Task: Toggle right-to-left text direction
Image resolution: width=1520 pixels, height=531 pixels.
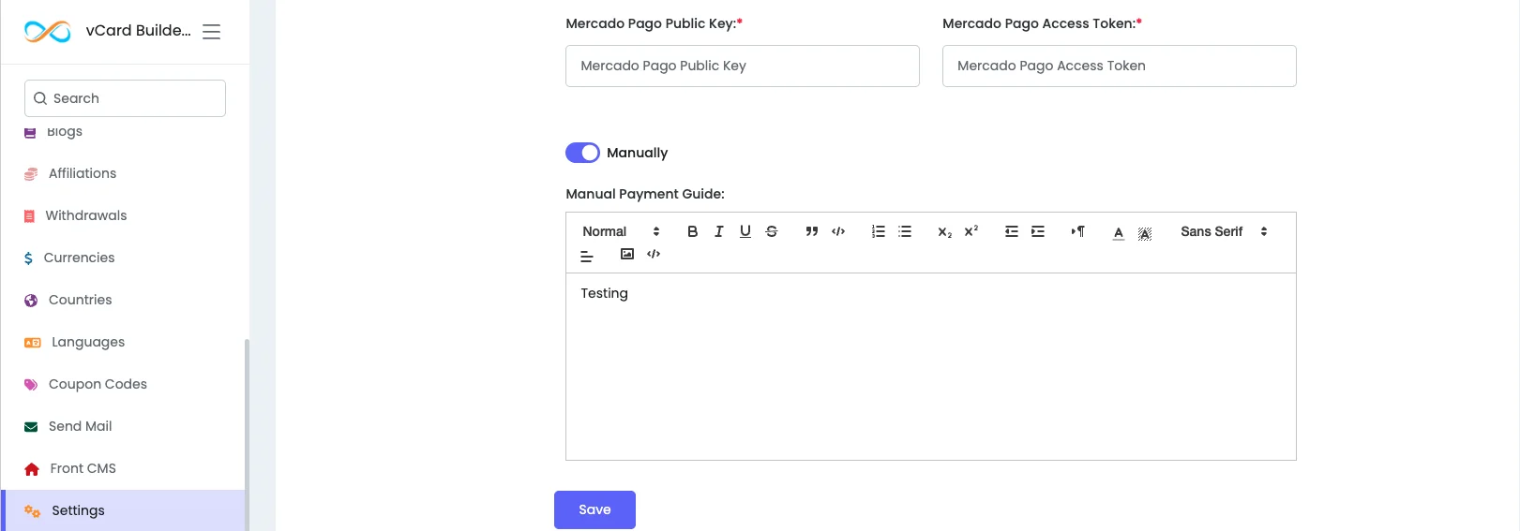Action: [x=1077, y=231]
